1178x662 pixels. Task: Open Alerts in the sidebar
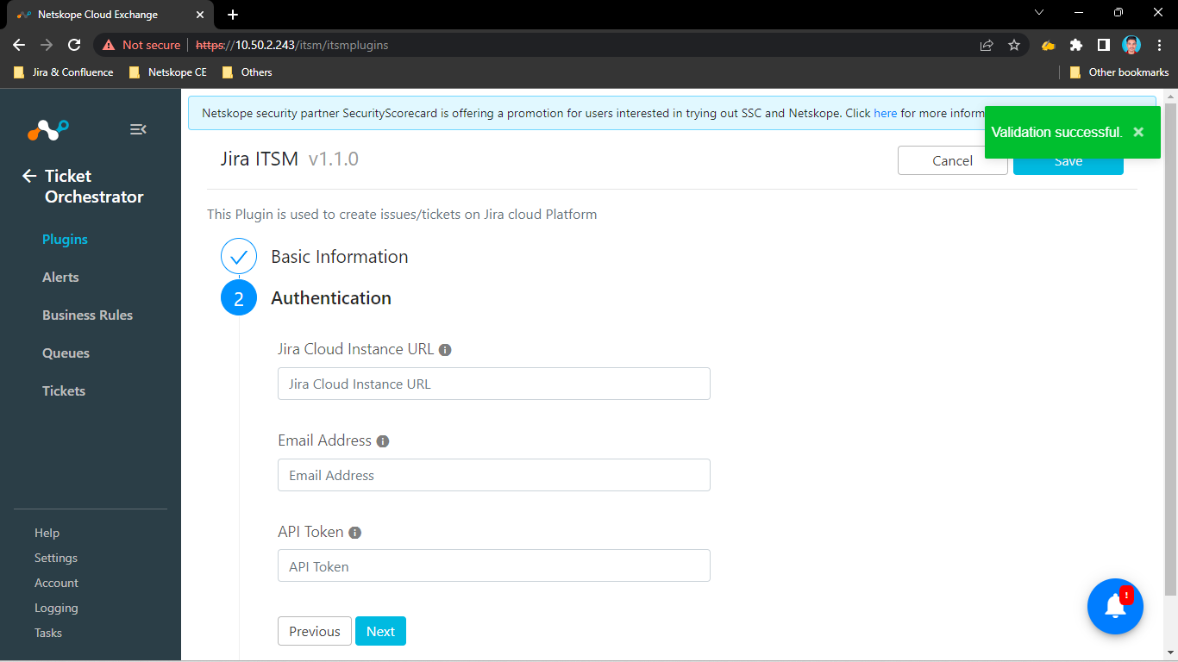click(60, 278)
